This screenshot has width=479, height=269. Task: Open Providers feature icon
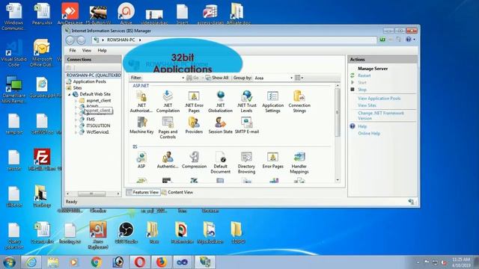[x=194, y=126]
